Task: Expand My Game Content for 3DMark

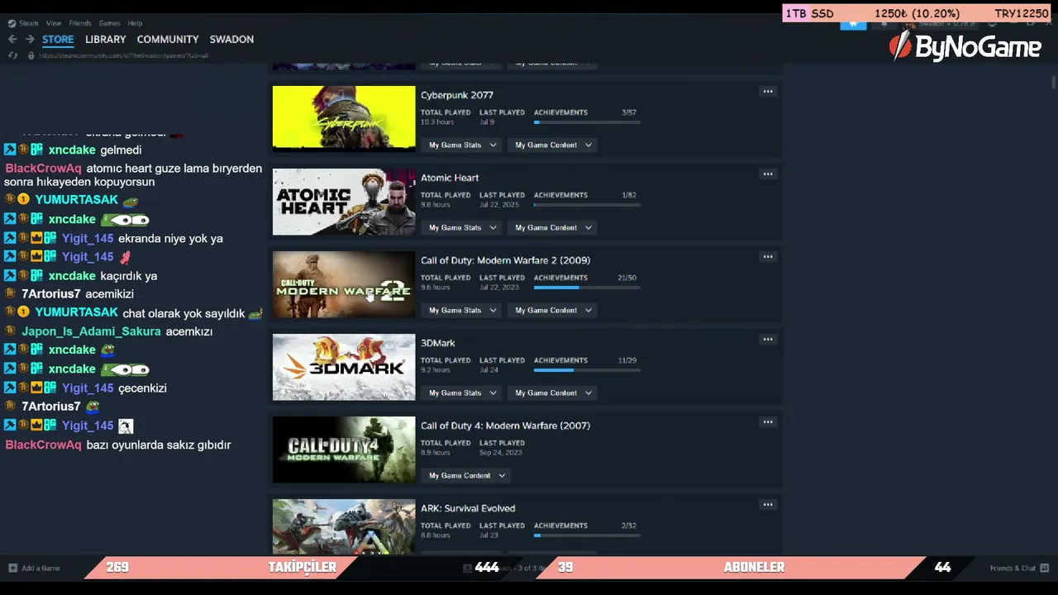Action: 554,393
